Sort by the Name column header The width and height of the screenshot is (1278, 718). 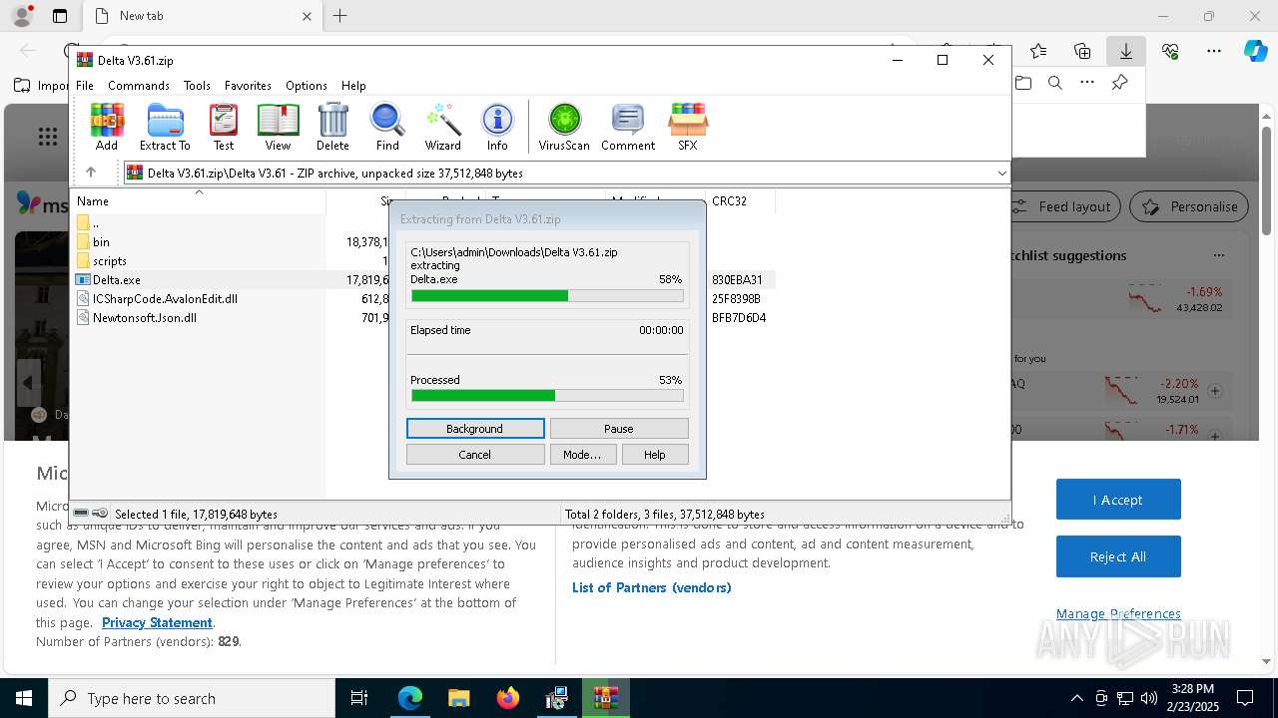(x=199, y=200)
